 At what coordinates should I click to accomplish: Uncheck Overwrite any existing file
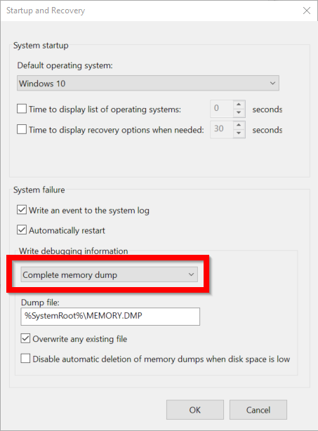25,338
